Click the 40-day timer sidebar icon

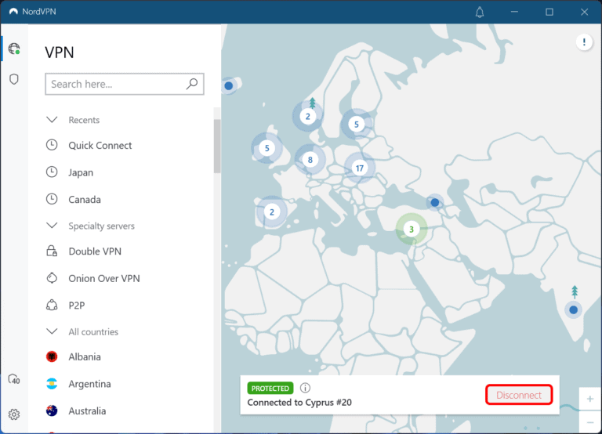coord(13,379)
